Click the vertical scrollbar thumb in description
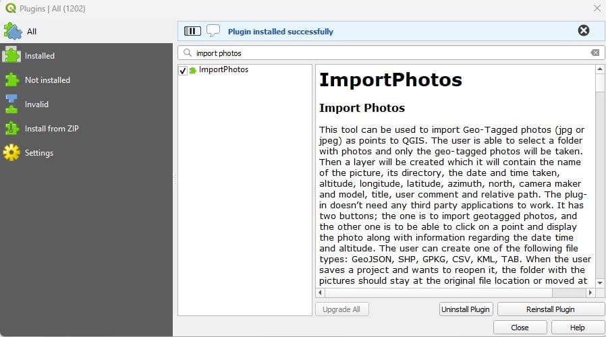 tap(600, 83)
